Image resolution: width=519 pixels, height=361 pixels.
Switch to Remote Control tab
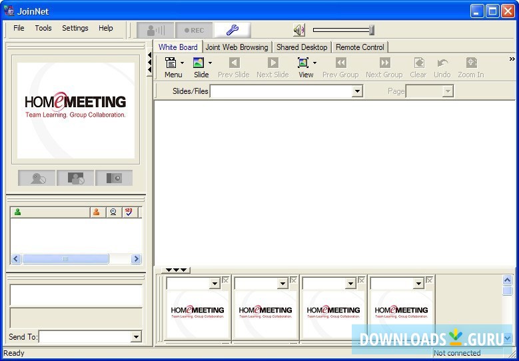click(x=360, y=47)
